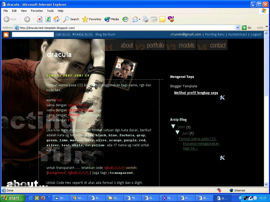Click the CARI BLOG button
The height and width of the screenshot is (202, 270).
click(x=63, y=34)
